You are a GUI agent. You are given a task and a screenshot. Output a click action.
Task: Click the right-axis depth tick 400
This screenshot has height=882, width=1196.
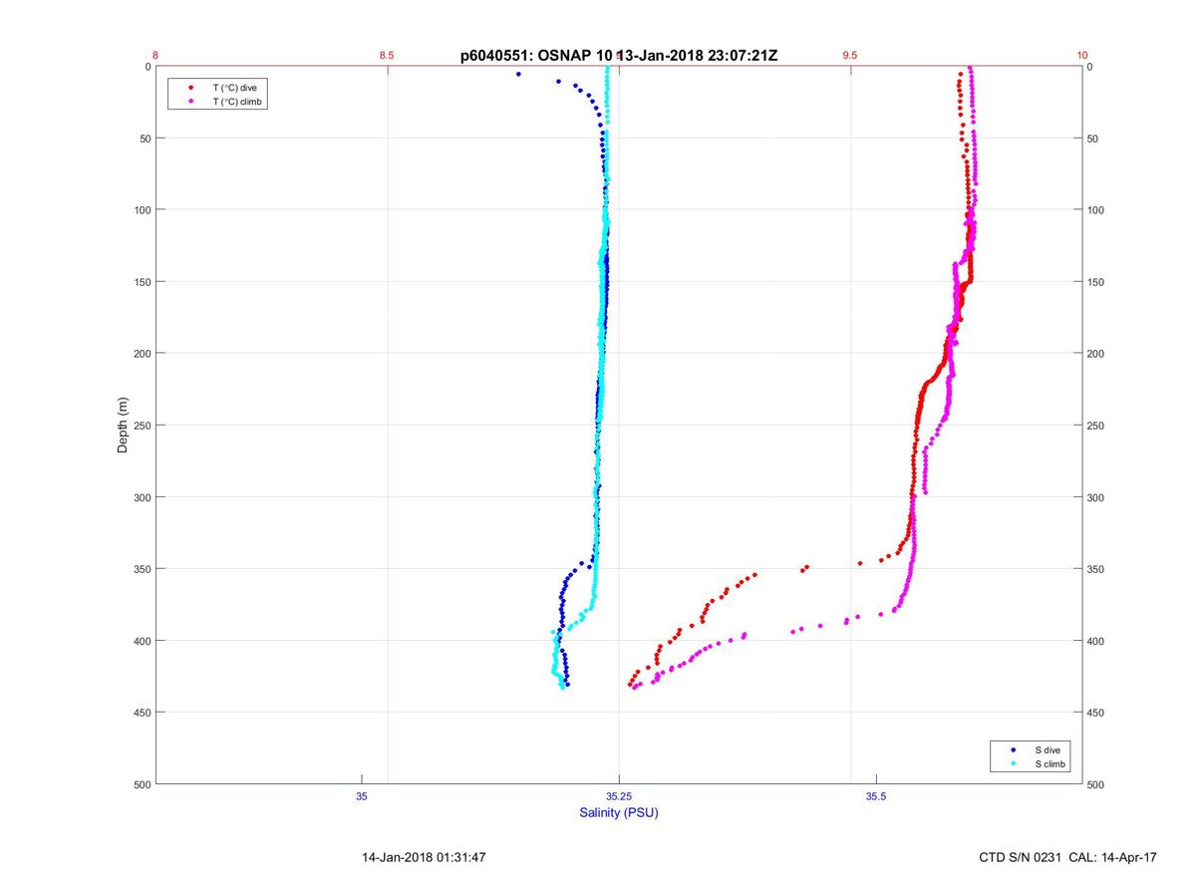[x=1096, y=641]
